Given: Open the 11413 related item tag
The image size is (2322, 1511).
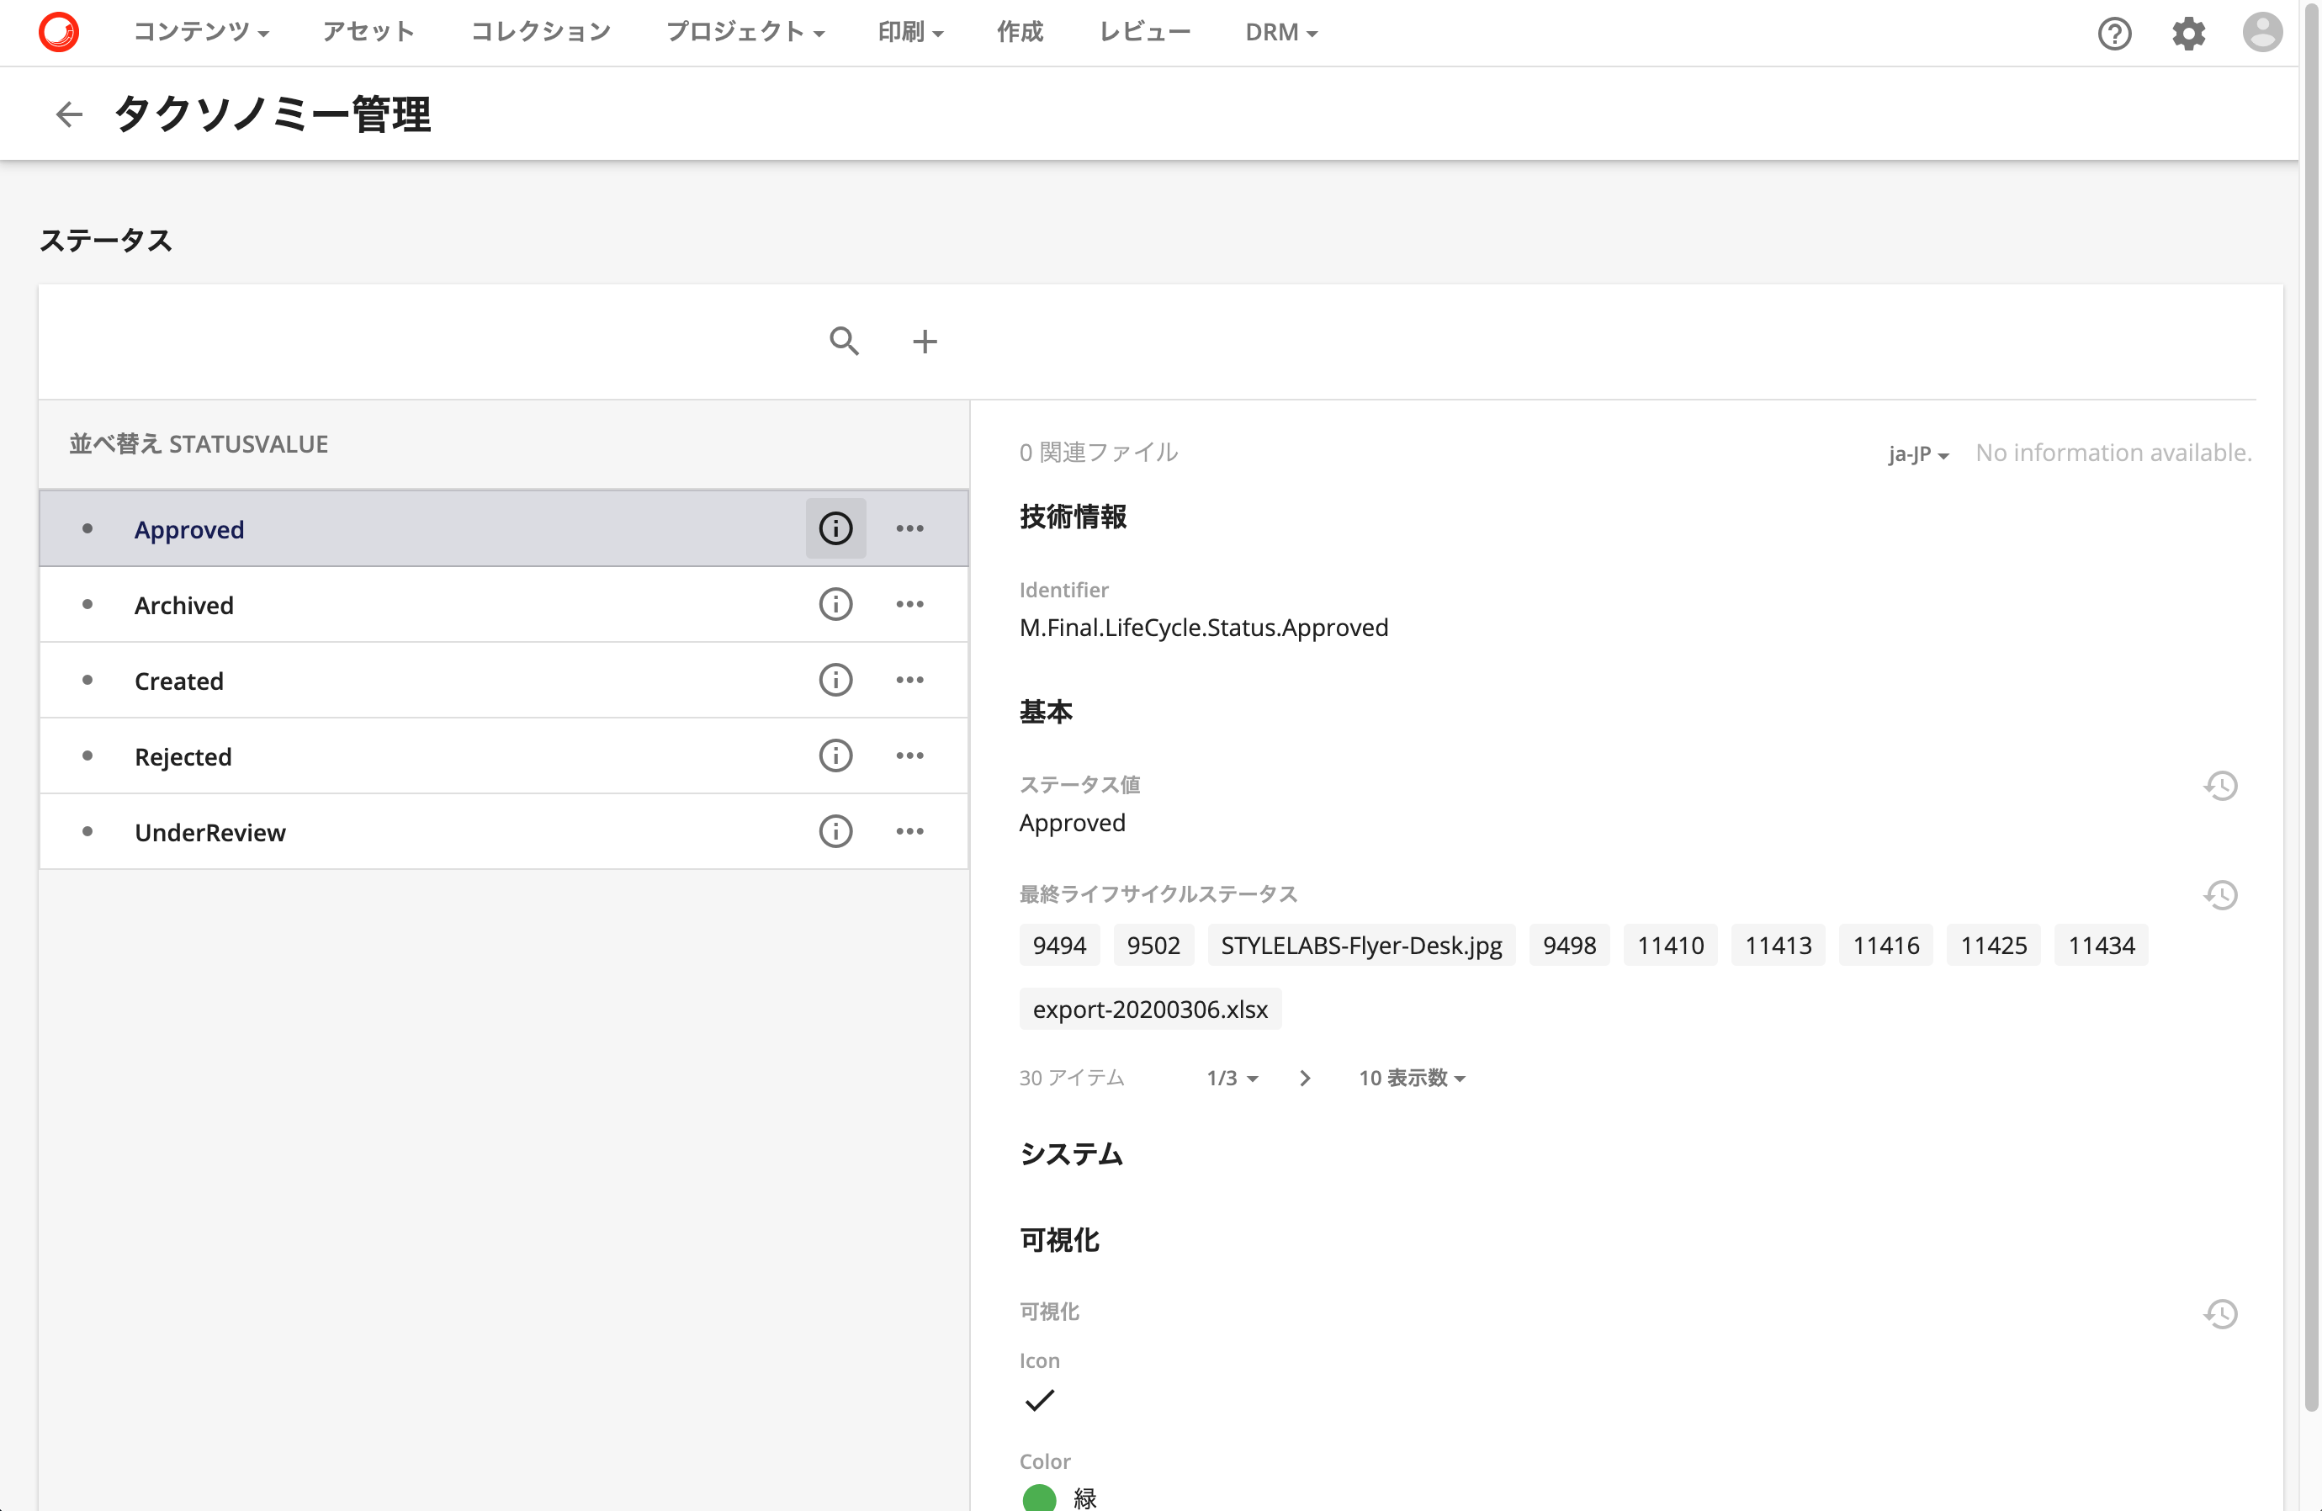Looking at the screenshot, I should pyautogui.click(x=1778, y=946).
